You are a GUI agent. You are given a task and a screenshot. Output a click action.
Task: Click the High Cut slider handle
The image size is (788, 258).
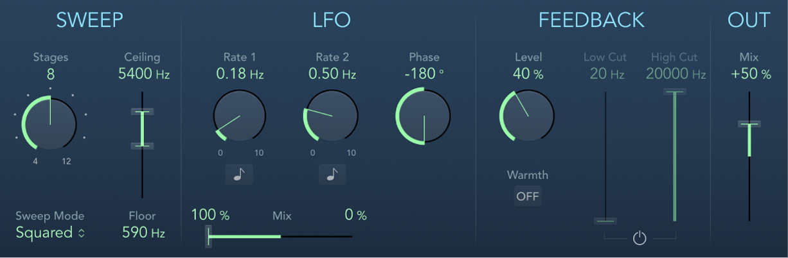[675, 92]
